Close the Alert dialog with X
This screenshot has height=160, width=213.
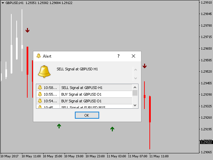133,56
